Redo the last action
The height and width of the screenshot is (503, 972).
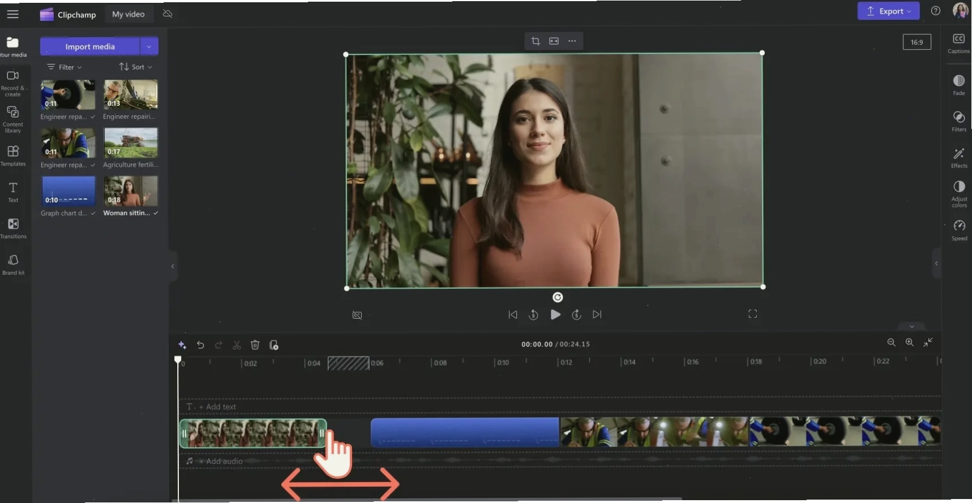219,345
